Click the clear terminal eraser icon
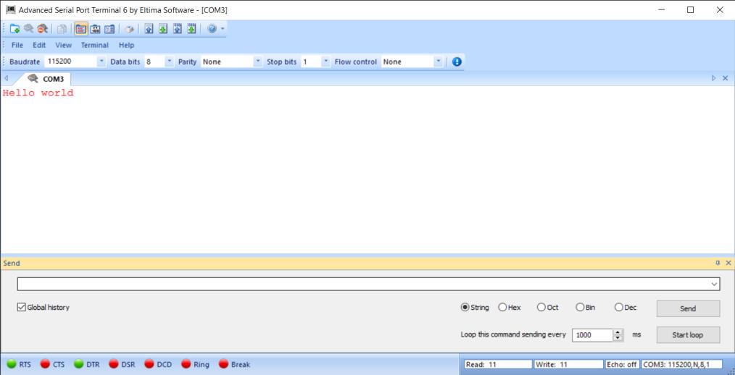Screen dimensions: 735x375 129,29
